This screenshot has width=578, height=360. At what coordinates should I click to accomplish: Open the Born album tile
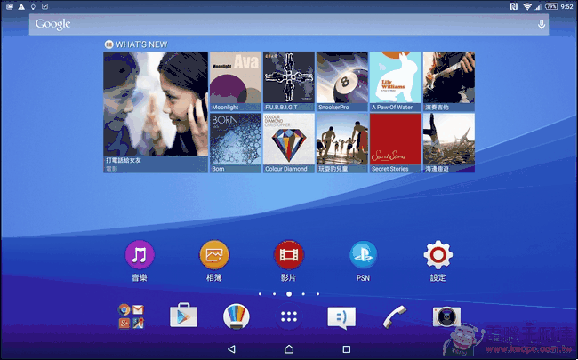(236, 143)
